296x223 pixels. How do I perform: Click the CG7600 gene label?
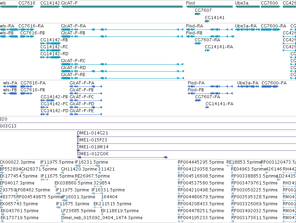[x=269, y=3]
